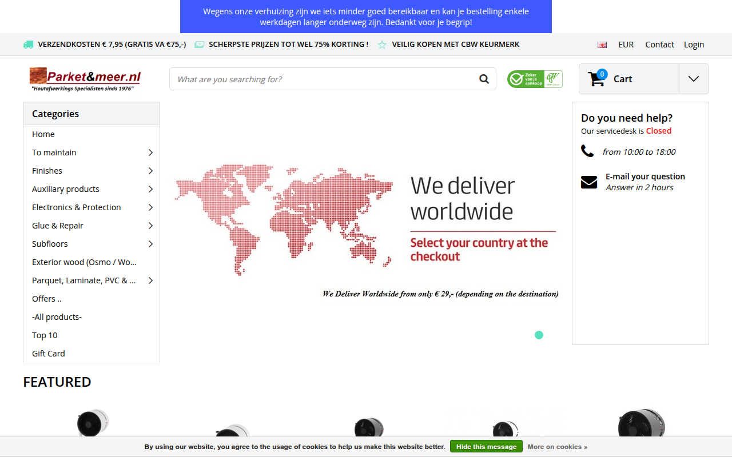732x457 pixels.
Task: Click the Login link
Action: point(694,45)
